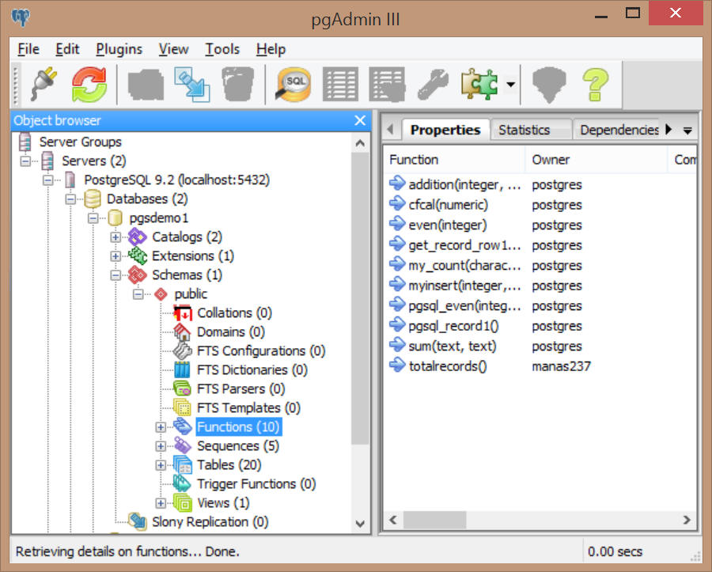Open the File menu
Screen dimensions: 712x572
(28, 49)
